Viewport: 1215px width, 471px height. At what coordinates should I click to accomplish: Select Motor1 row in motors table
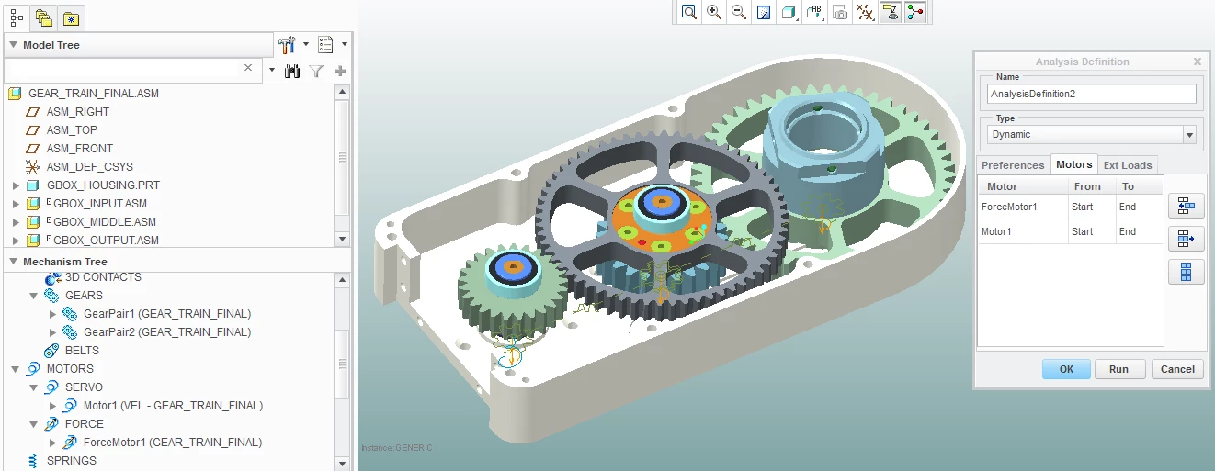(1070, 231)
